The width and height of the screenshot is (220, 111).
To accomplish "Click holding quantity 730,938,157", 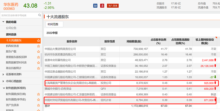I will (140, 49).
